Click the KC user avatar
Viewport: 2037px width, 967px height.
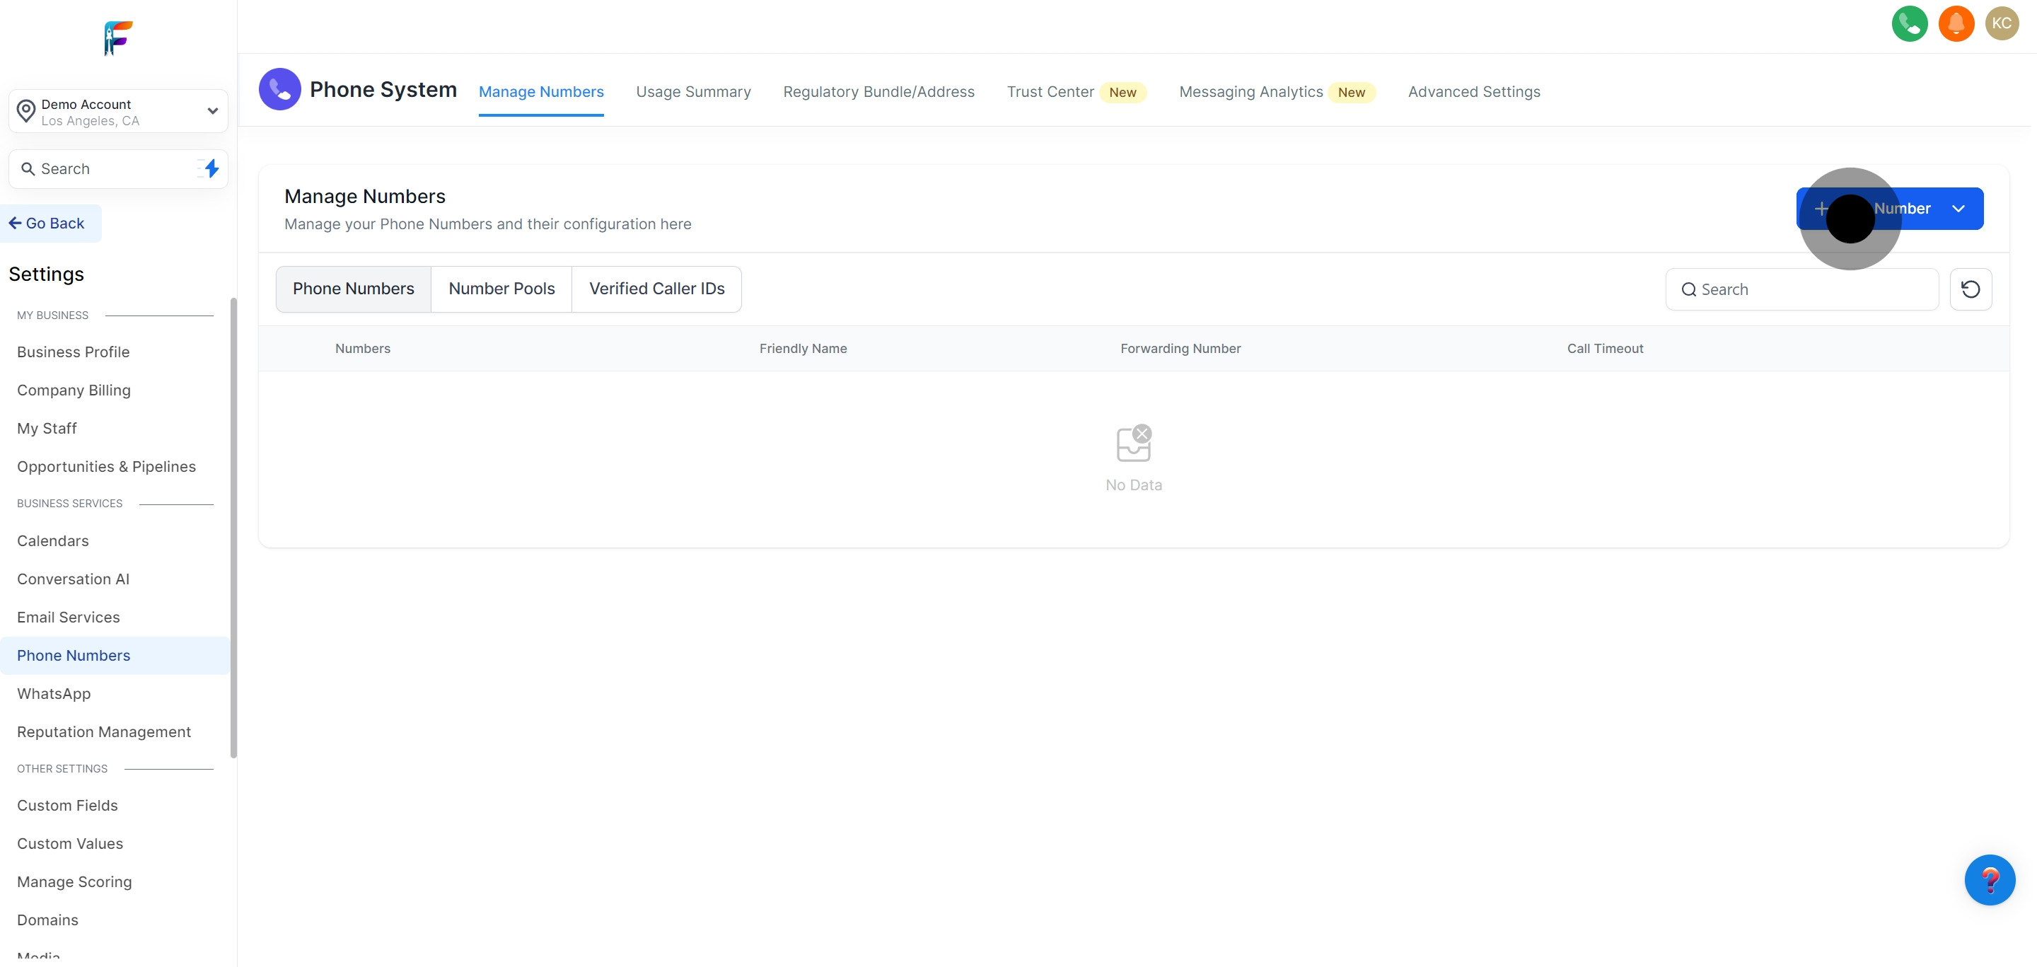[x=2002, y=24]
